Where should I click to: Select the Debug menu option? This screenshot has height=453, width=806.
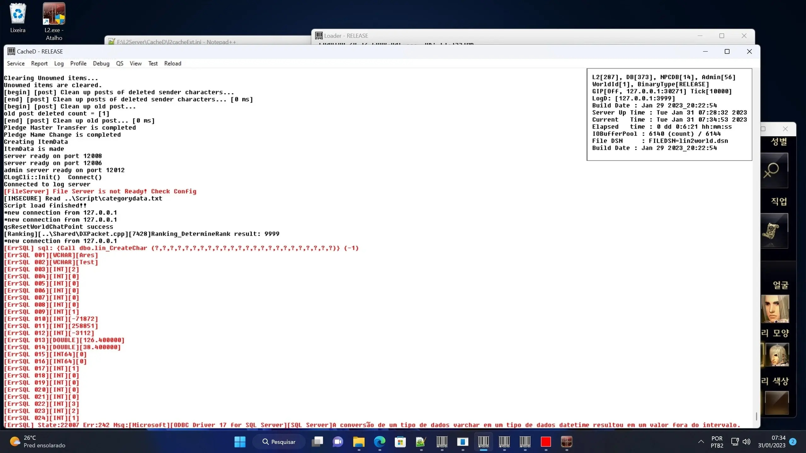pos(101,63)
